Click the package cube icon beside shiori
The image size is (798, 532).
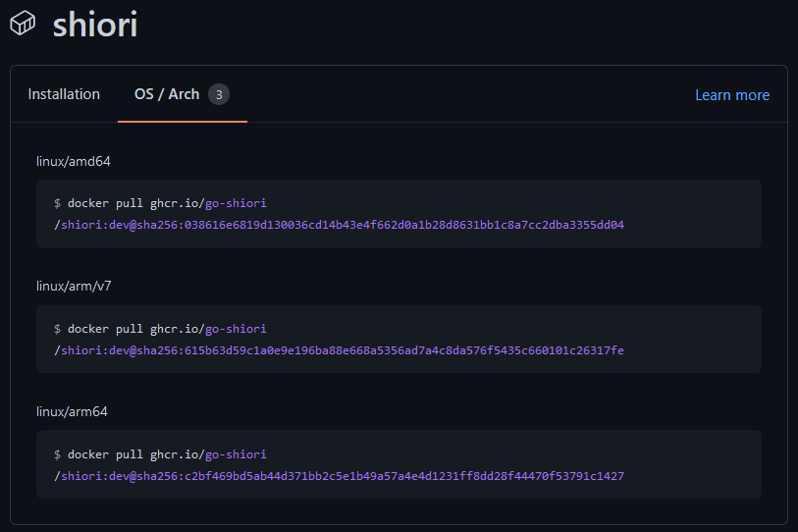(x=23, y=24)
